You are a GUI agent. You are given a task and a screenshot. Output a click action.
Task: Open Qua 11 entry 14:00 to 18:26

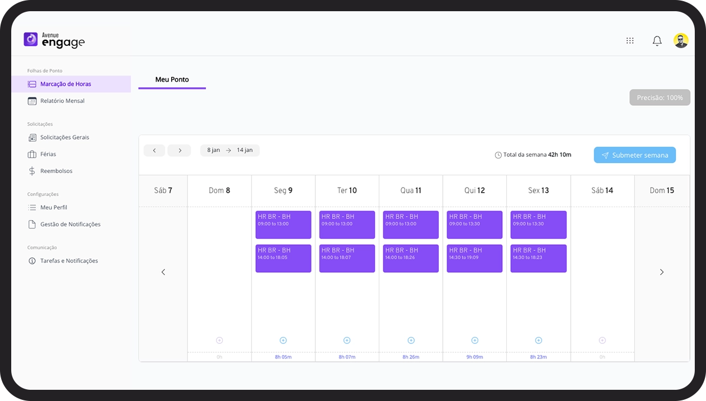pos(411,258)
